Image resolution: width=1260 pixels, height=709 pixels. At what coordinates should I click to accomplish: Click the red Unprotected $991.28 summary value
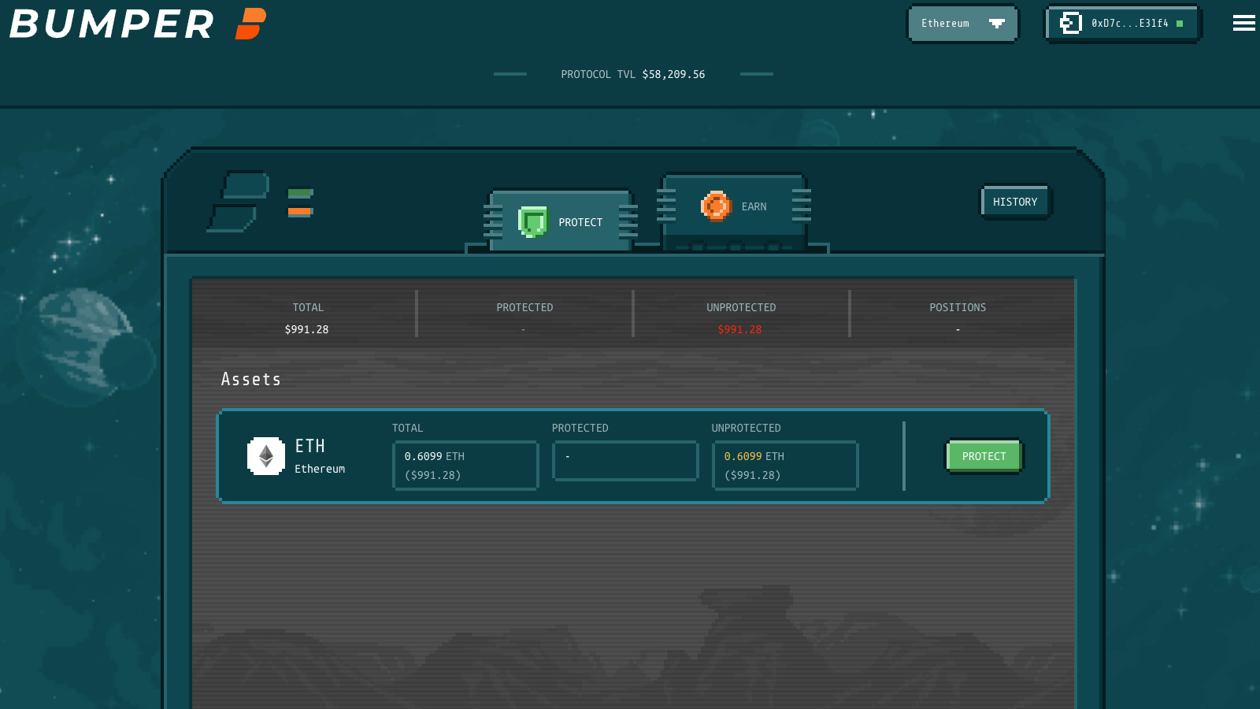coord(739,329)
